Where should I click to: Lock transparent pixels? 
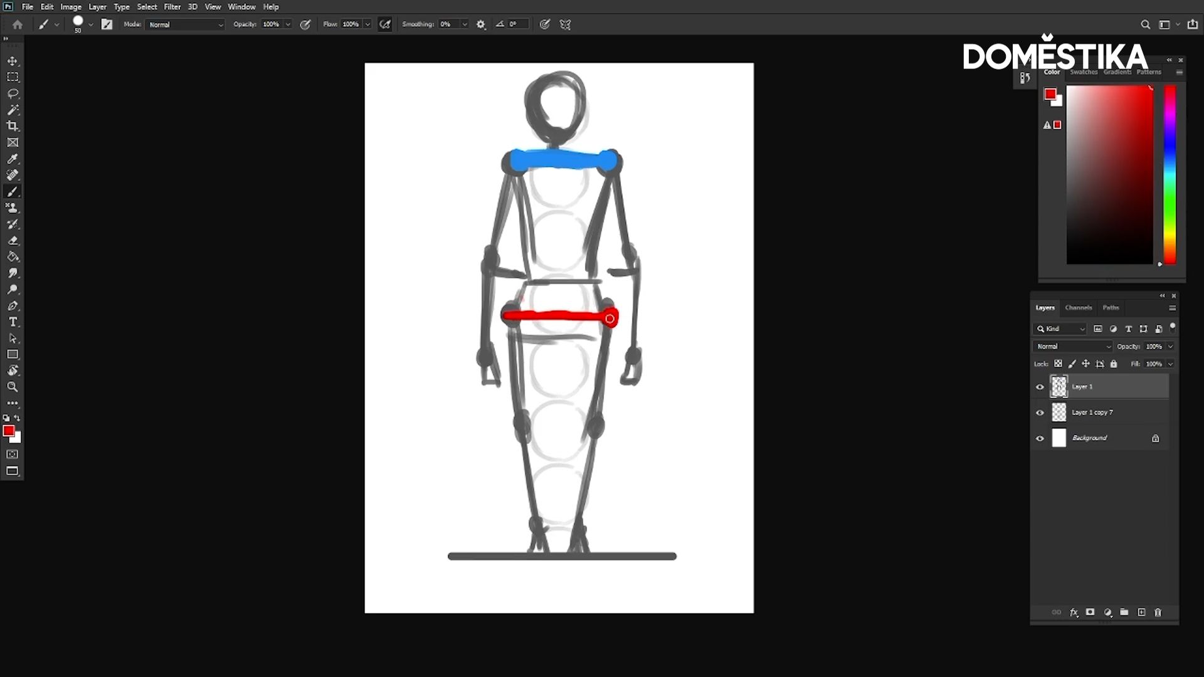point(1058,364)
